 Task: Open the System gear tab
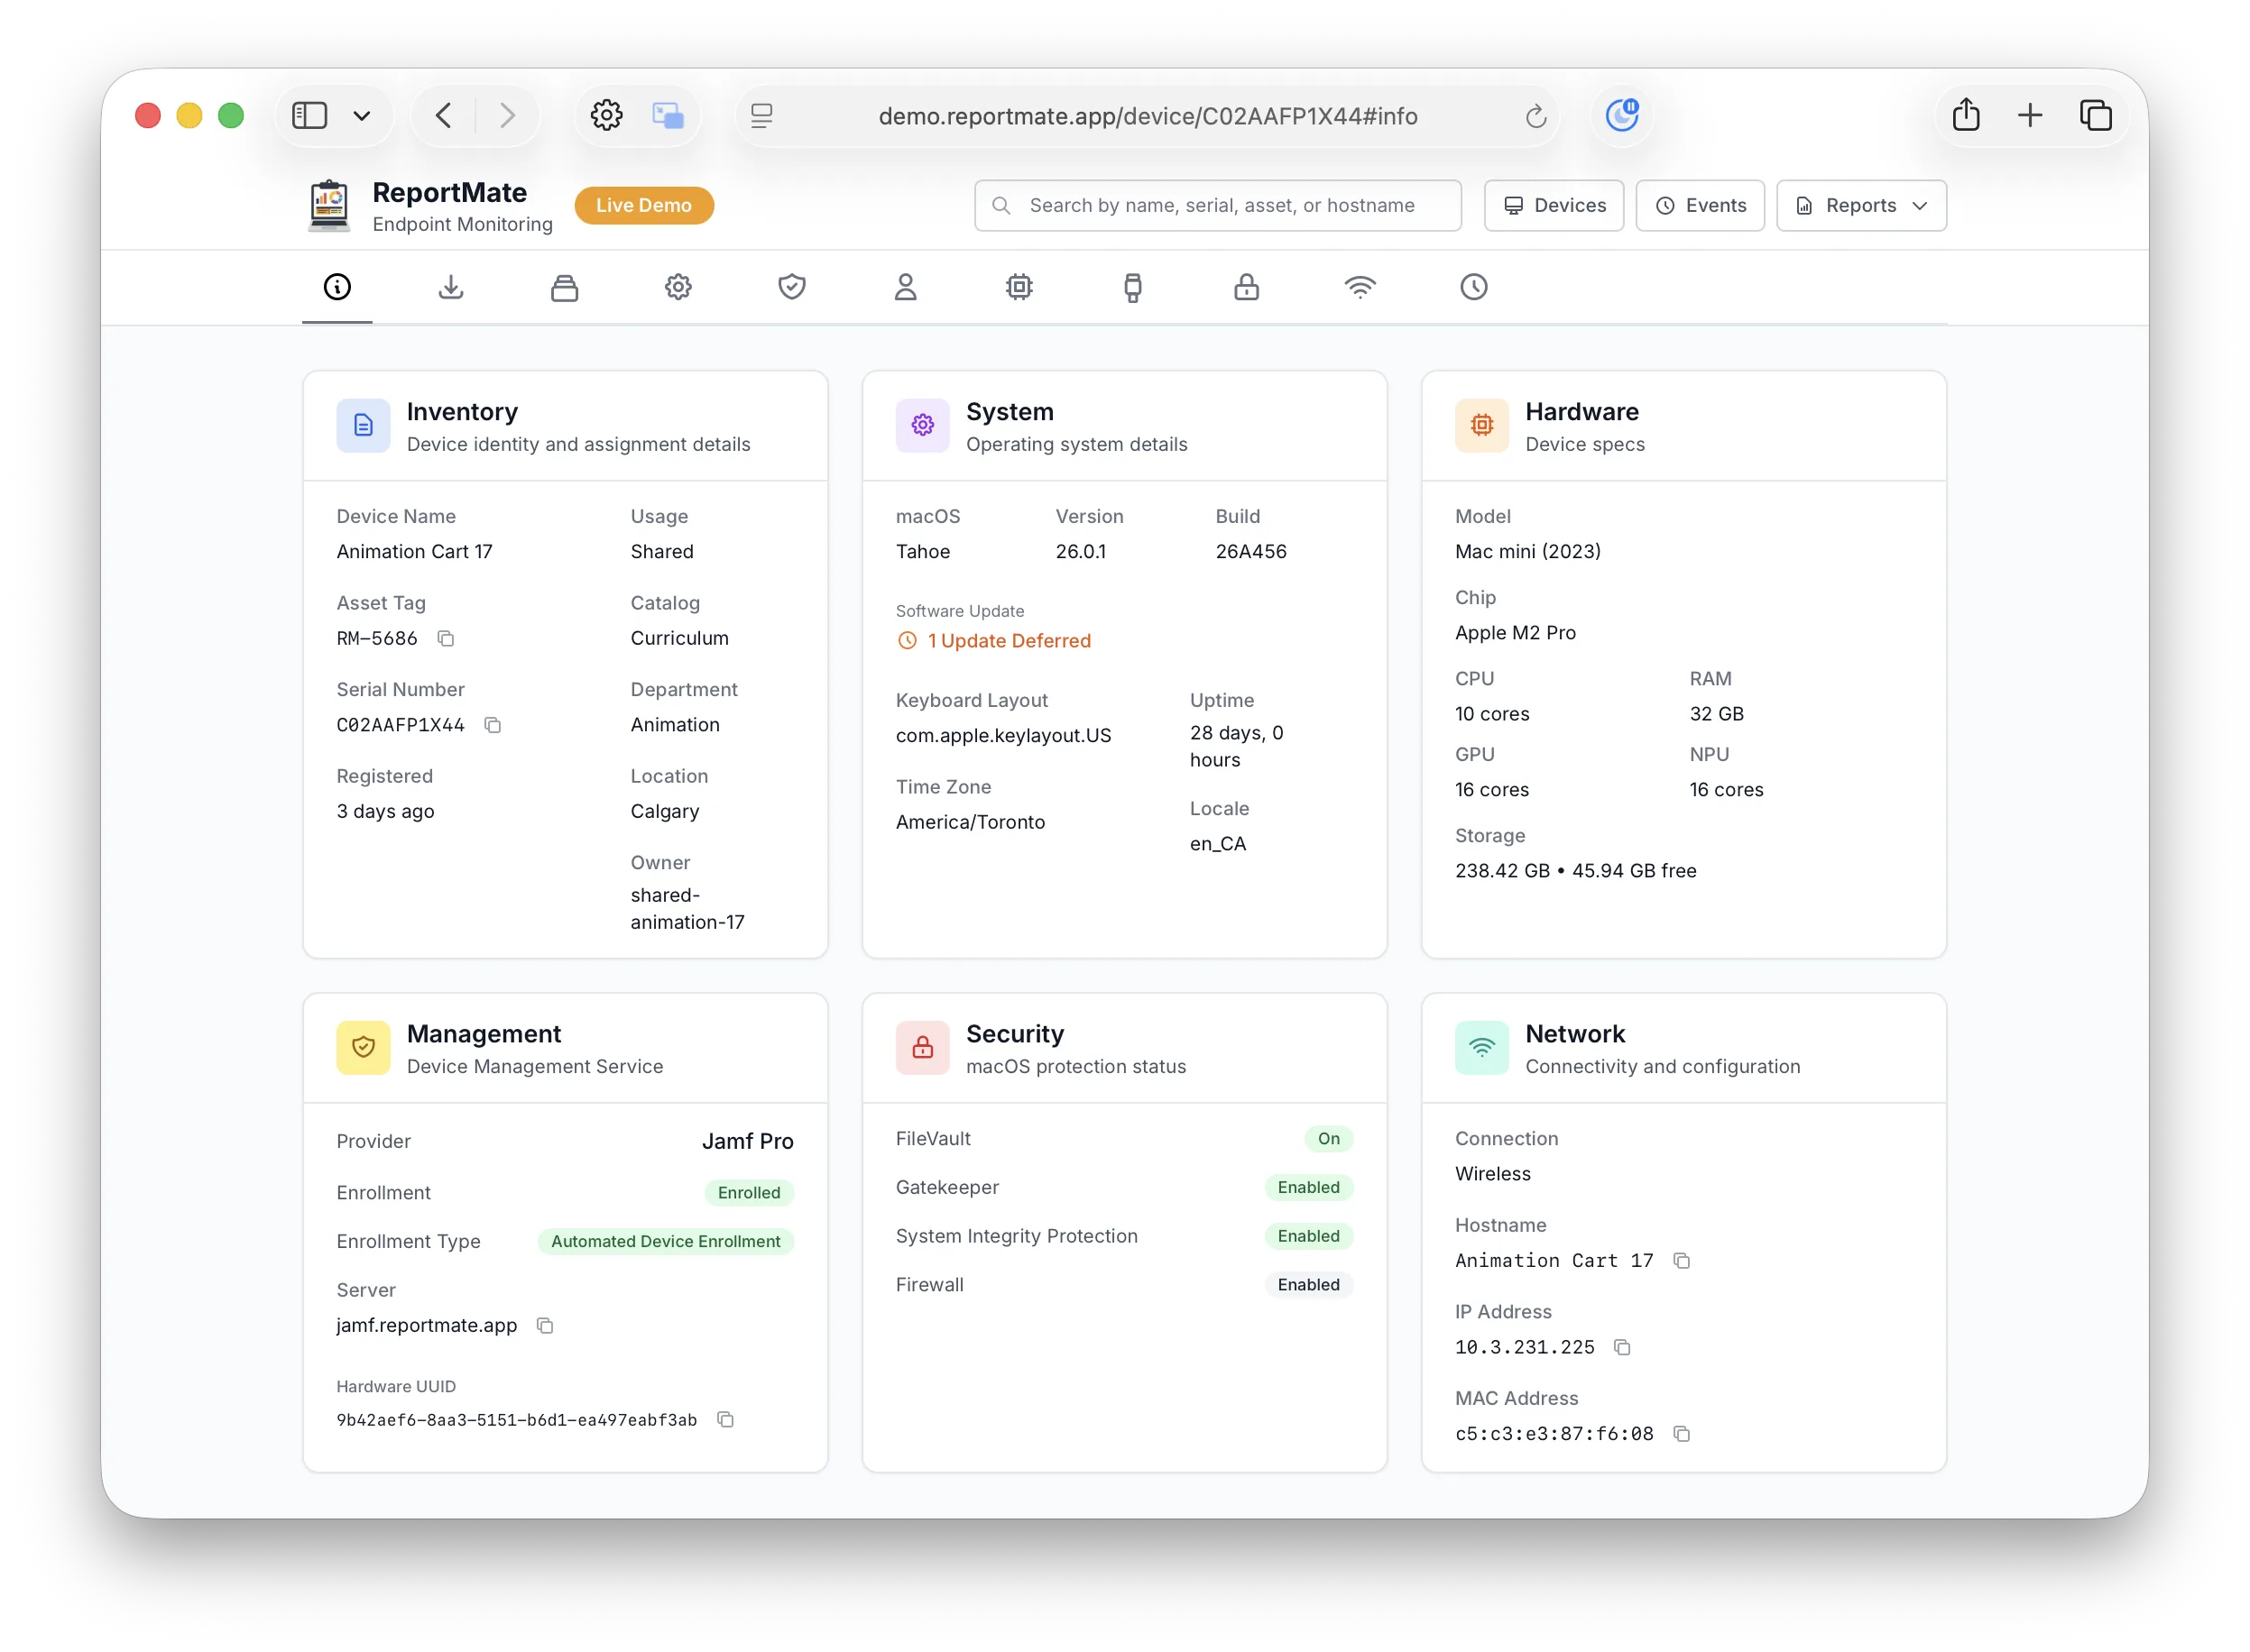coord(678,287)
